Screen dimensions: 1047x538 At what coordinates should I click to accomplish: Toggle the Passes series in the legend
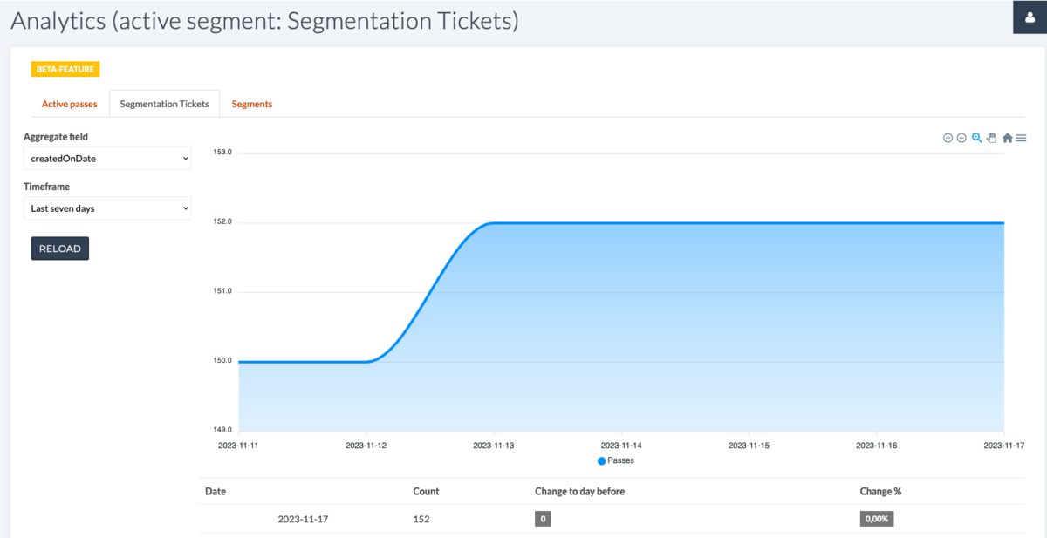pyautogui.click(x=616, y=460)
